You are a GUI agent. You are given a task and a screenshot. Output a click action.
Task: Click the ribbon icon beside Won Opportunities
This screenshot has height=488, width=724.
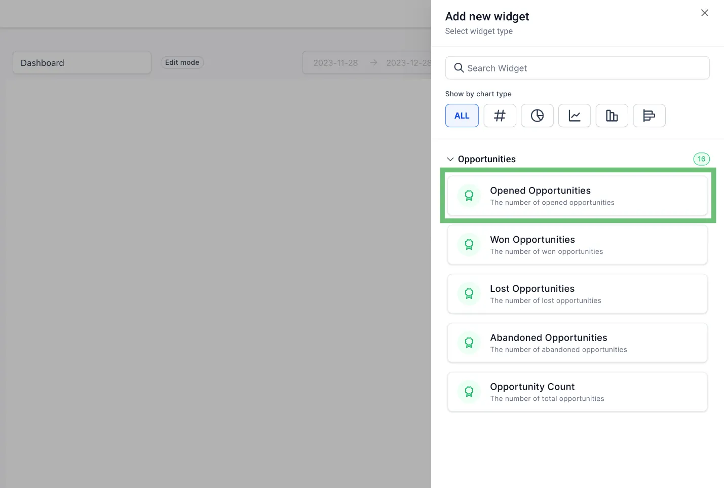469,245
